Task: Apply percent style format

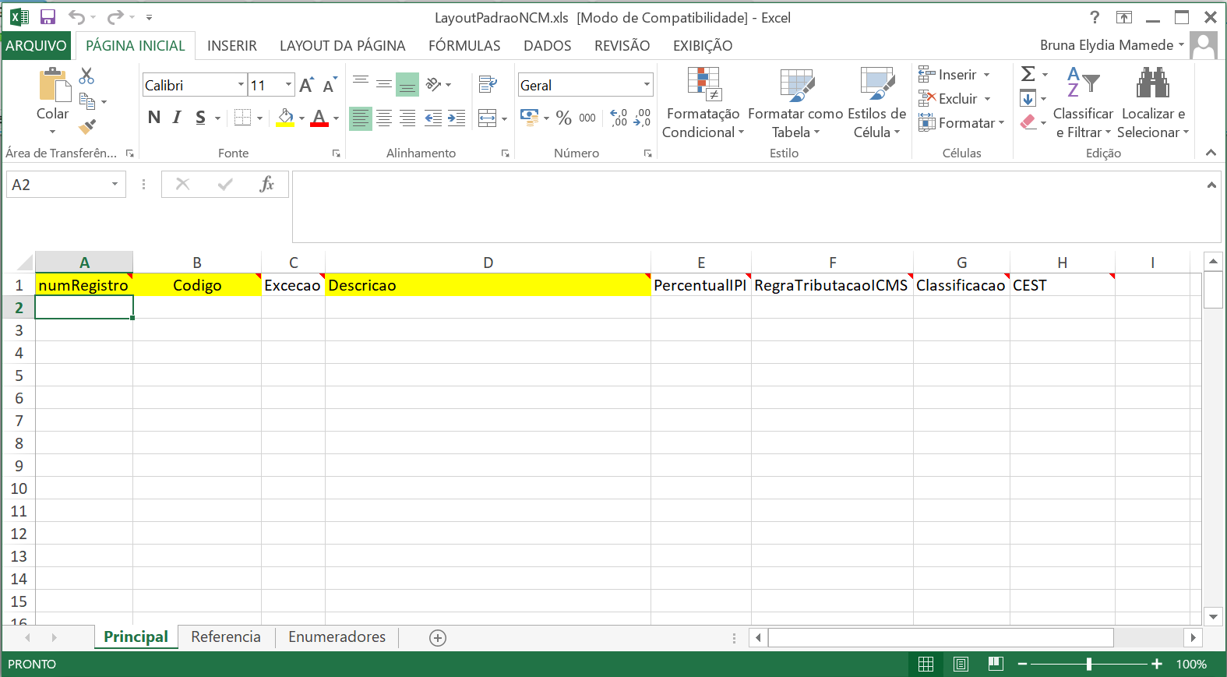Action: point(564,118)
